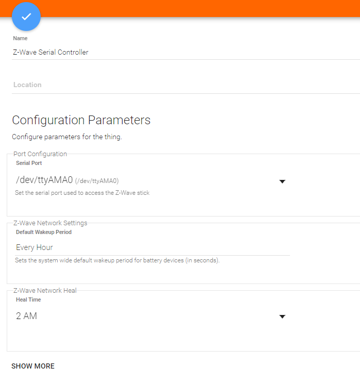The image size is (360, 383).
Task: Click the Z-Wave Network Settings group label
Action: click(x=50, y=223)
